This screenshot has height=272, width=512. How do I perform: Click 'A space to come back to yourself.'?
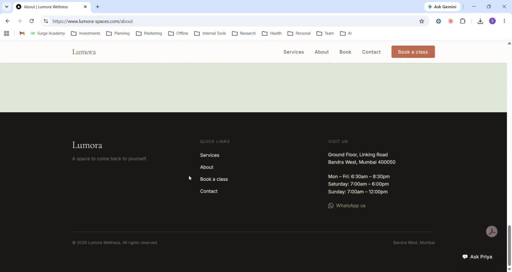[x=110, y=159]
